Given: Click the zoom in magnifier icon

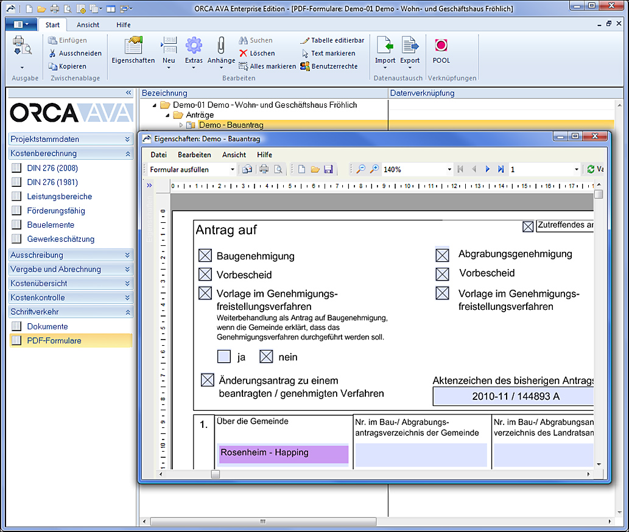Looking at the screenshot, I should 374,169.
